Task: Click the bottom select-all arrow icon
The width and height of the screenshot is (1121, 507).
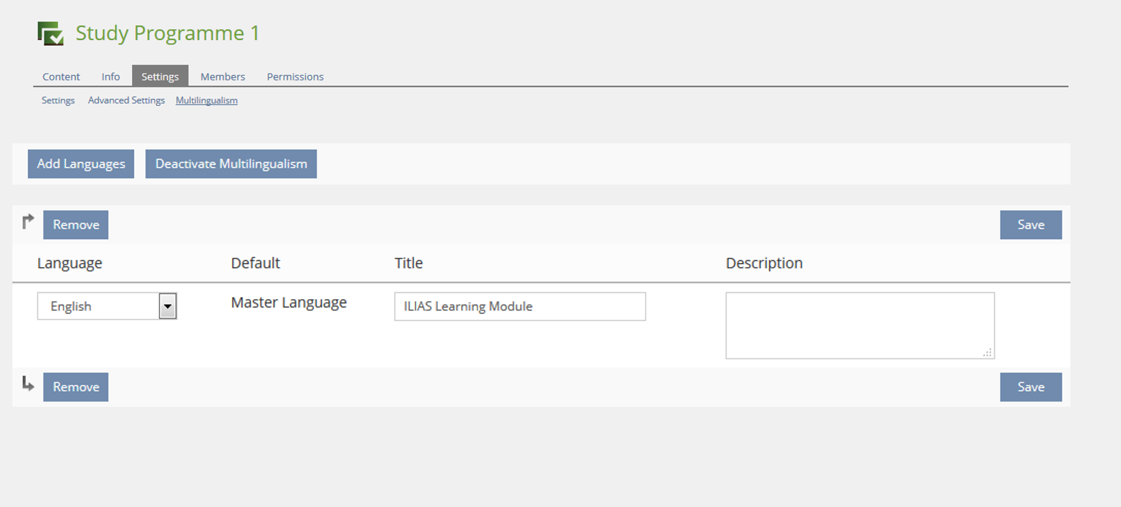Action: (x=28, y=384)
